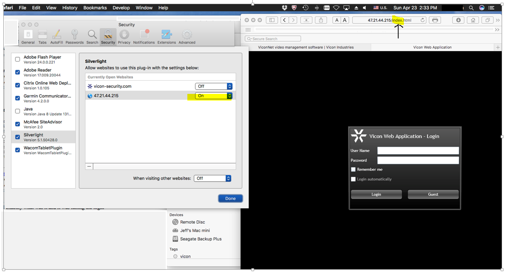This screenshot has height=273, width=505.
Task: Open the 'When visiting other websites' dropdown
Action: (212, 178)
